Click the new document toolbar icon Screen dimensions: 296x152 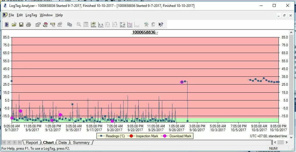[x=7, y=25]
